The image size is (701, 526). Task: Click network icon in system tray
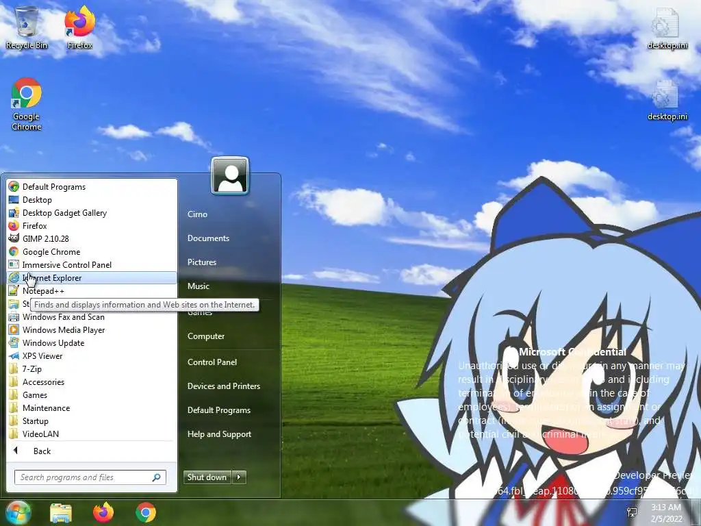[632, 512]
